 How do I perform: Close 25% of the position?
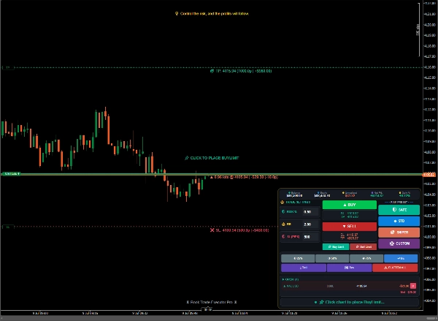[298, 258]
